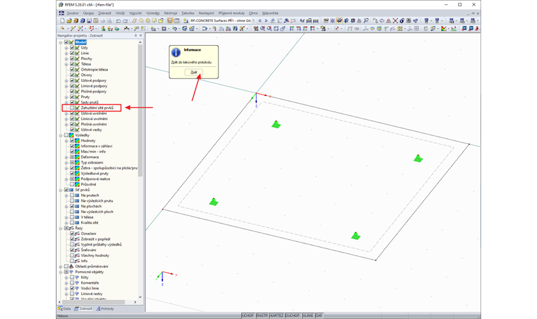Switch to the Data navigator tab
The height and width of the screenshot is (319, 537).
[64, 308]
